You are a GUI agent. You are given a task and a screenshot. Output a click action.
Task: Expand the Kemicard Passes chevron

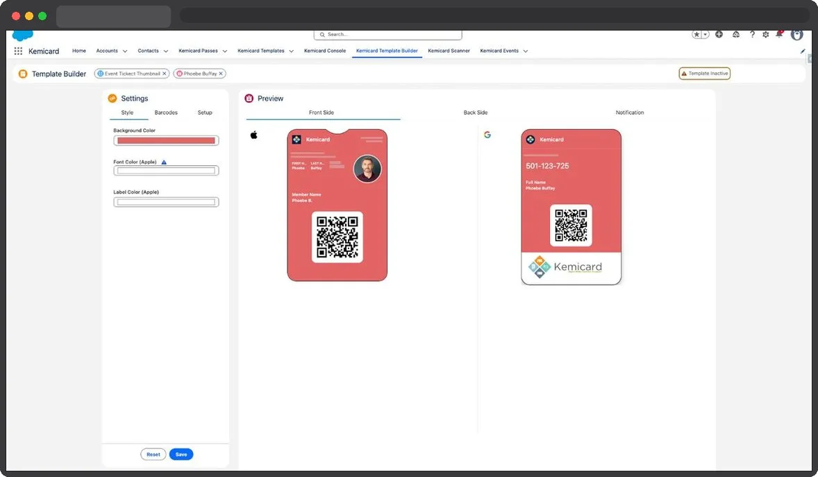(225, 51)
